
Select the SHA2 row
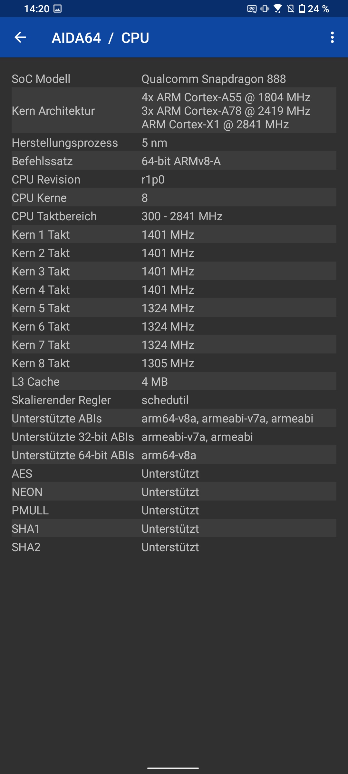coord(174,547)
